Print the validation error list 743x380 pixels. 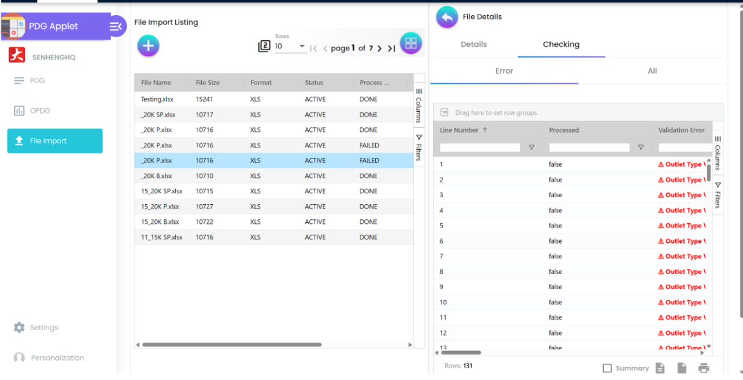[704, 368]
